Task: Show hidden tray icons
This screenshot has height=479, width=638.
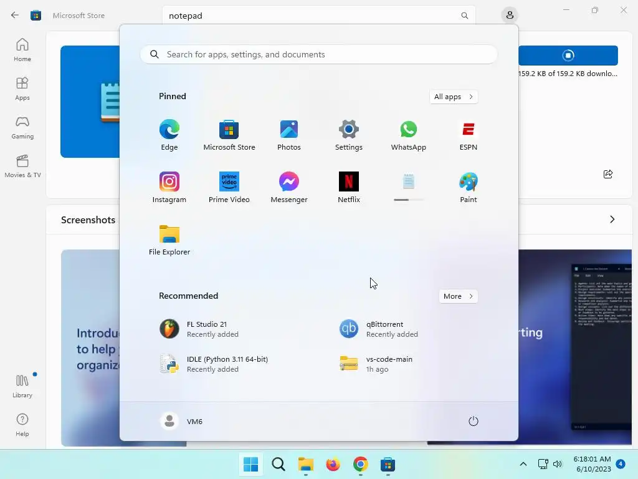Action: [523, 464]
